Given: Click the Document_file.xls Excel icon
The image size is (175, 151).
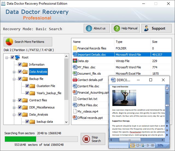Looking at the screenshot, I should tap(75, 73).
